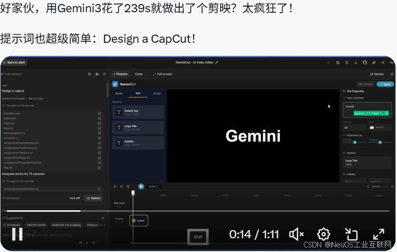Click the Restore checkpoint button
The image size is (397, 252).
tap(94, 198)
